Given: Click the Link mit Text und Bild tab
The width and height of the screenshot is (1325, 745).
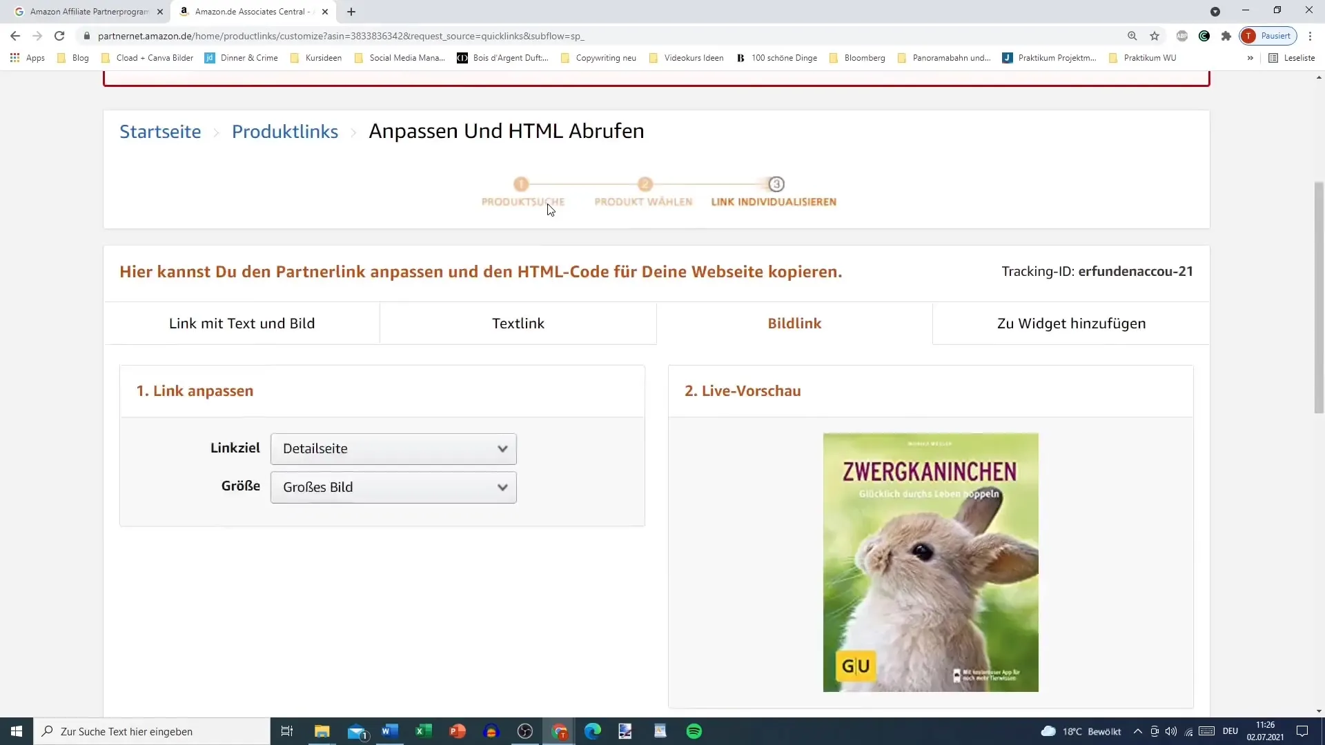Looking at the screenshot, I should tap(242, 324).
